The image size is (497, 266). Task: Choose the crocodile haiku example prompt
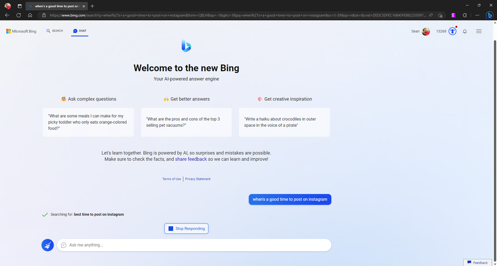(284, 122)
